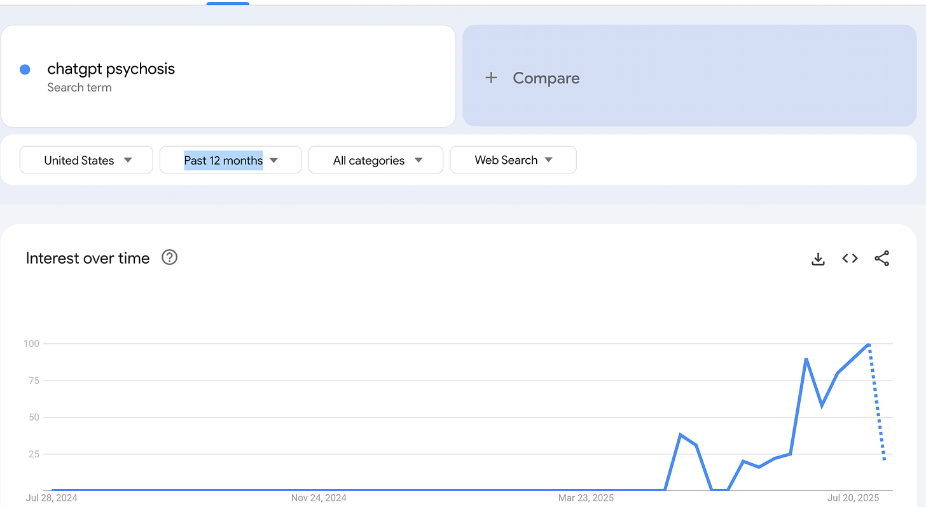Open the Web Search type dropdown
This screenshot has width=926, height=507.
[x=513, y=159]
